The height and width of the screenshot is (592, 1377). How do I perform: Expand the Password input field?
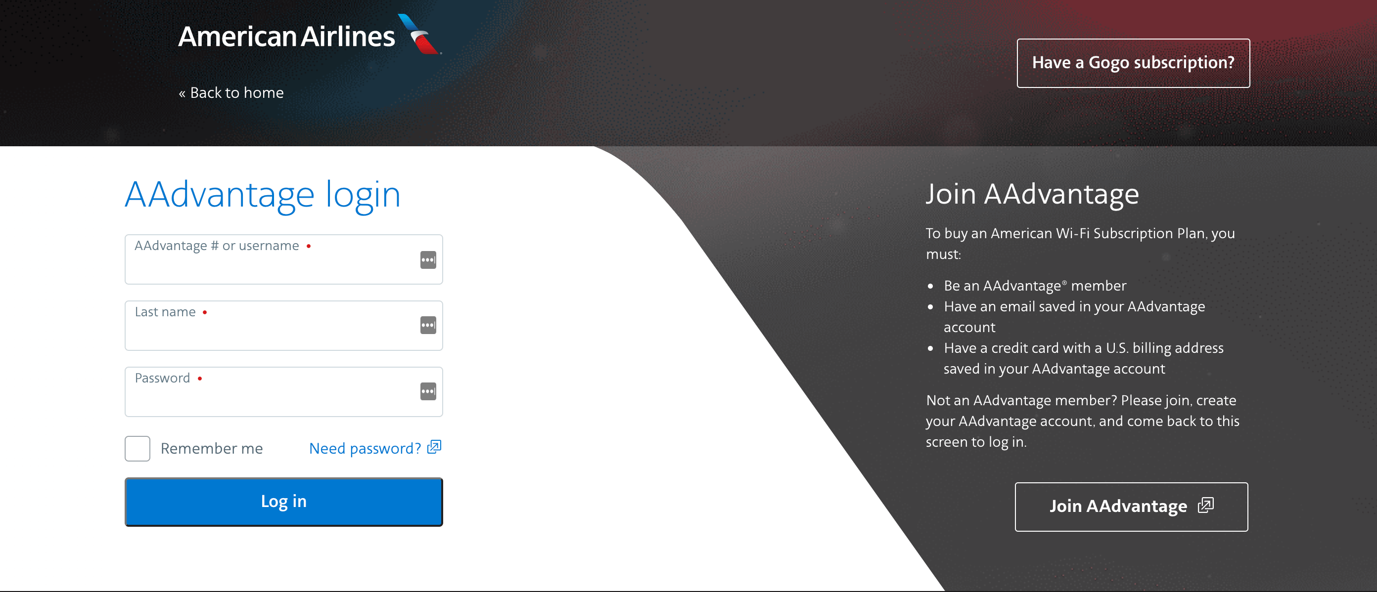click(x=427, y=391)
